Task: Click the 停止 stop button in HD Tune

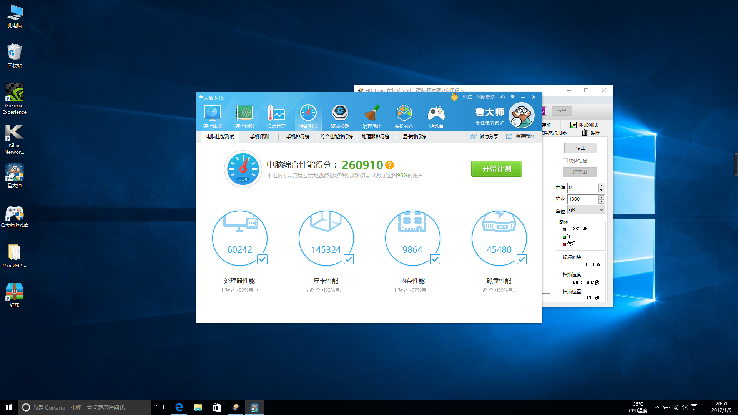Action: click(581, 148)
